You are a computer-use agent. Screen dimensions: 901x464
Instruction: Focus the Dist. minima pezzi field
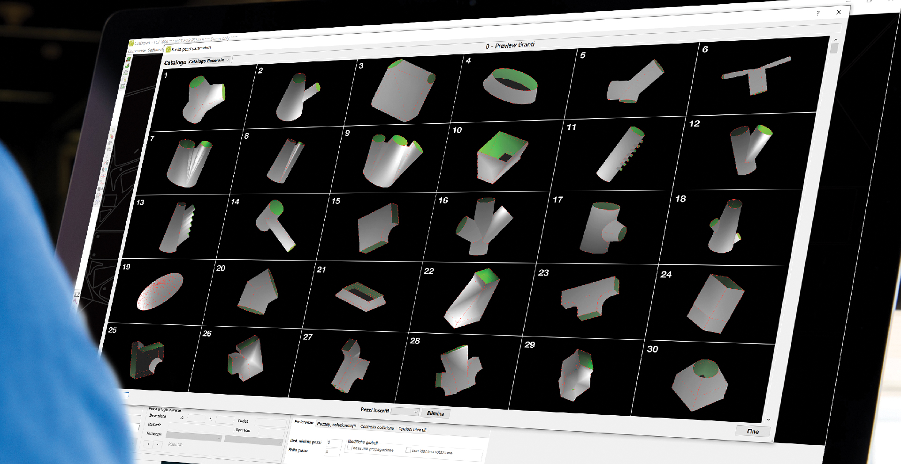click(x=335, y=442)
